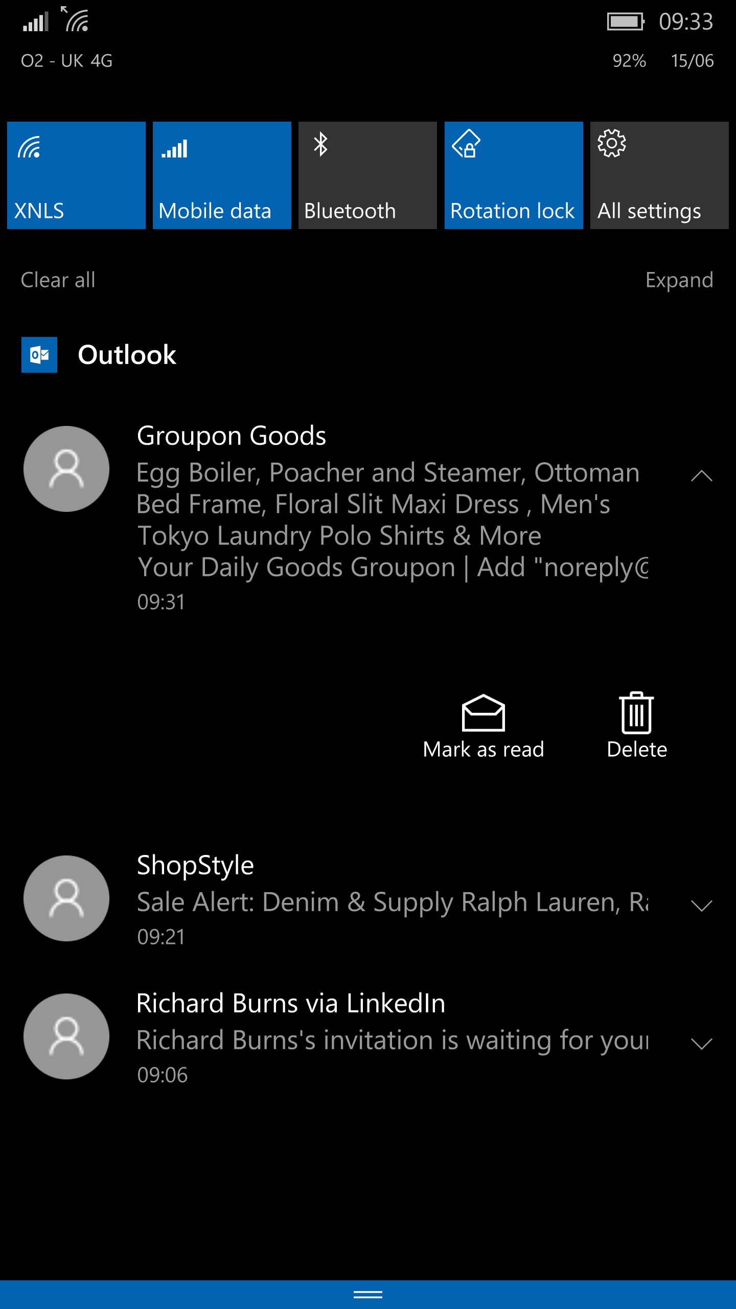Tap Expand quick actions
Screen dimensions: 736x1309
tap(679, 280)
